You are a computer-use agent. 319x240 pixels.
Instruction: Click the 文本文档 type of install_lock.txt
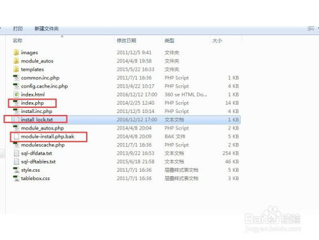[x=174, y=119]
